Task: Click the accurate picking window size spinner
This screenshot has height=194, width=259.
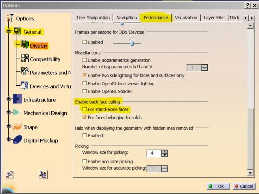Action: [164, 169]
